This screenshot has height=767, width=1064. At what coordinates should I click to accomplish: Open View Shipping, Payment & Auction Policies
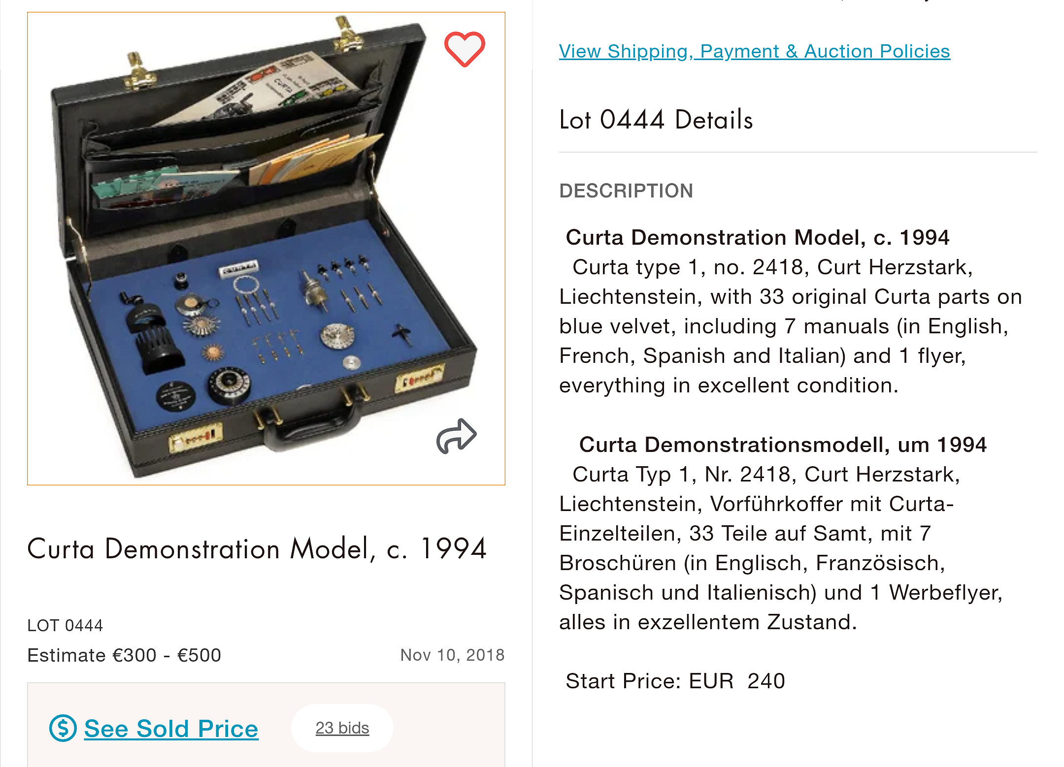pos(754,51)
